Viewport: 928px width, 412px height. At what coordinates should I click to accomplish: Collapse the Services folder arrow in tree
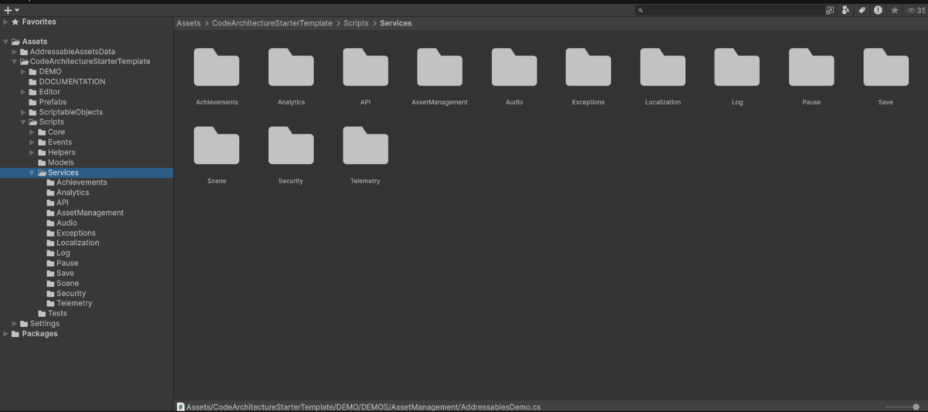pos(32,173)
